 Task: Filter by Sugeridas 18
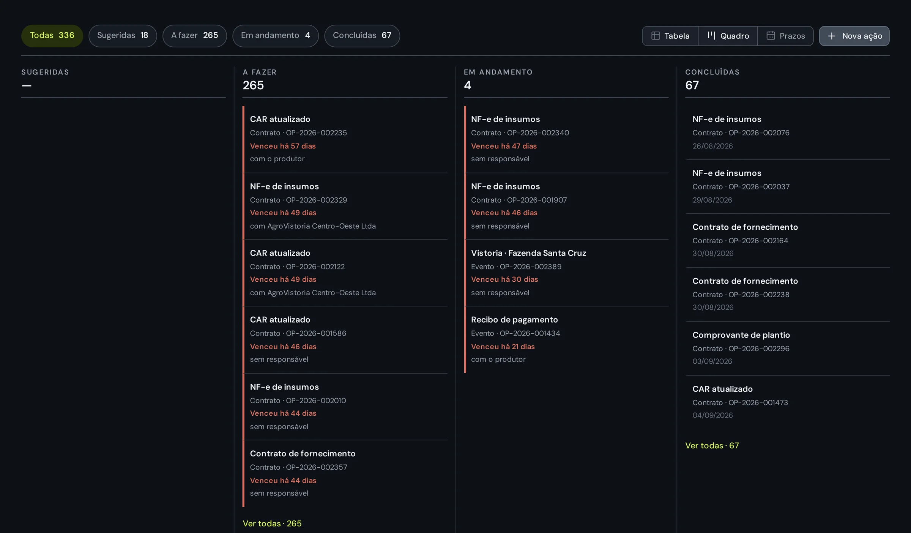(123, 36)
